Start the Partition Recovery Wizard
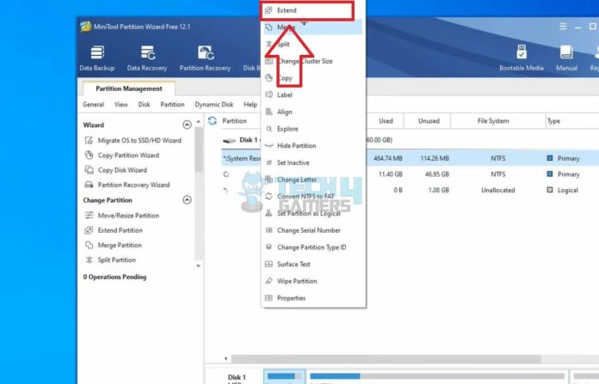The width and height of the screenshot is (599, 384). 127,185
